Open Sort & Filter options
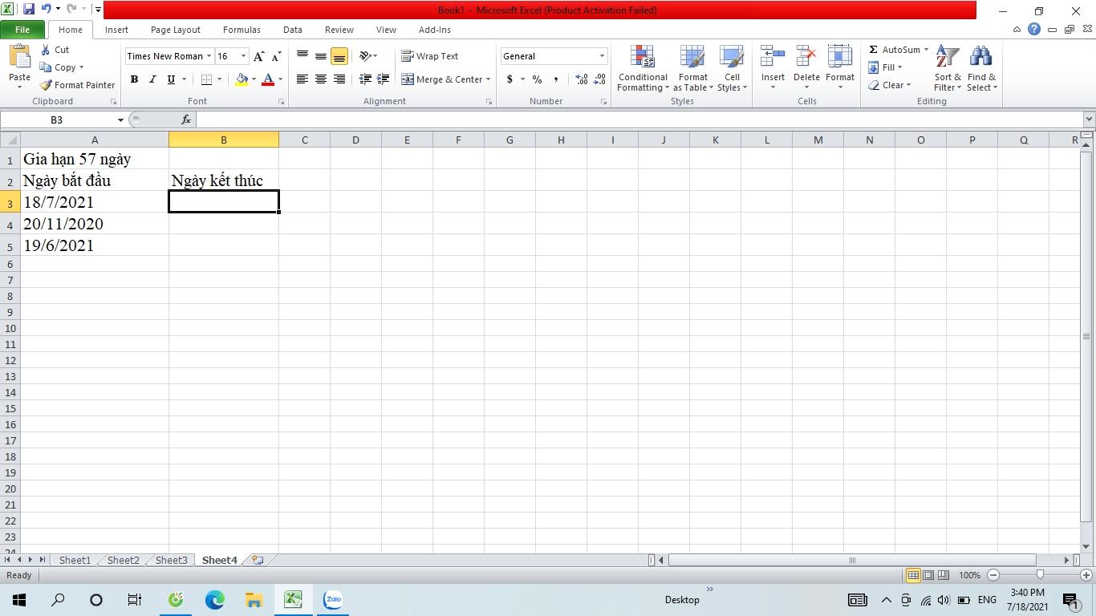The image size is (1096, 616). point(948,69)
